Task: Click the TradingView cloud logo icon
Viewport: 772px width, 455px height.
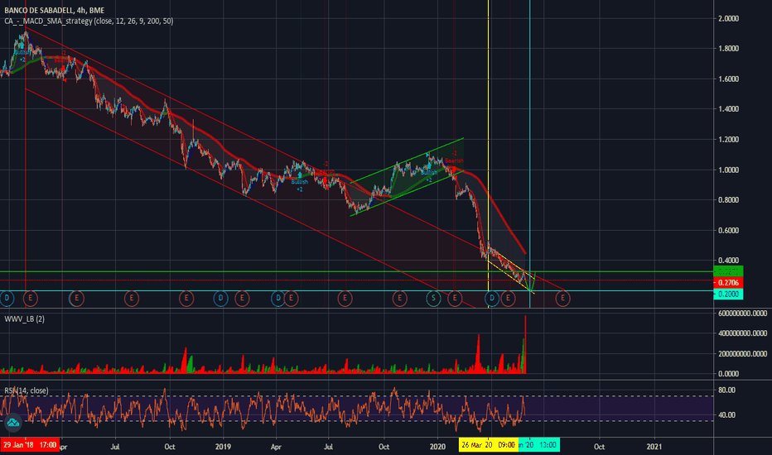Action: click(12, 423)
